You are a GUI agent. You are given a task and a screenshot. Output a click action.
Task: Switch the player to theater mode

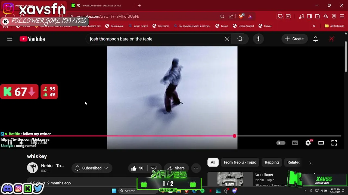(x=321, y=143)
